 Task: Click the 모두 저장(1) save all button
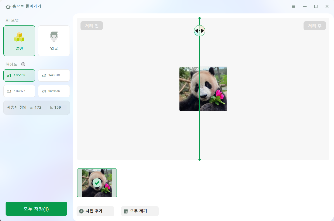point(36,209)
